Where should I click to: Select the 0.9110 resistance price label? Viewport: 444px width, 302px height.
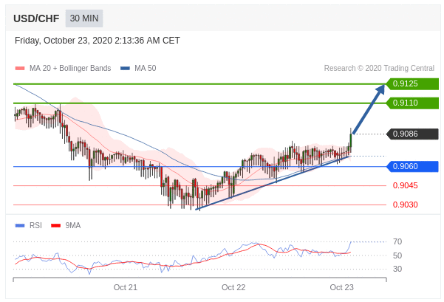point(413,103)
